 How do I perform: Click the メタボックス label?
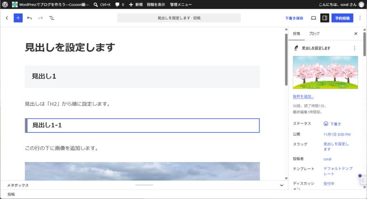[18, 185]
